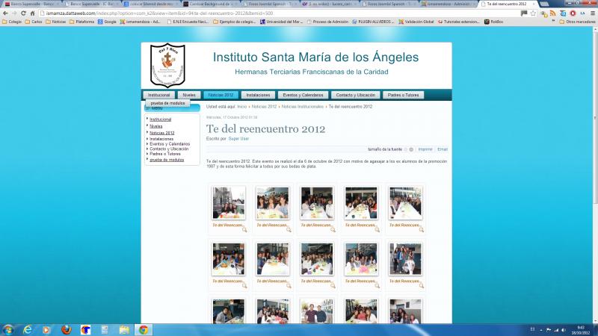
Task: Click the Super User author link
Action: coord(238,139)
